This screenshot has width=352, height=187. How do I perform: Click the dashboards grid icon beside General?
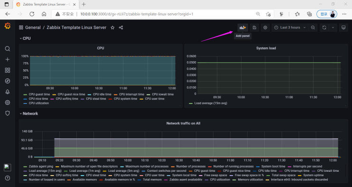(21, 28)
